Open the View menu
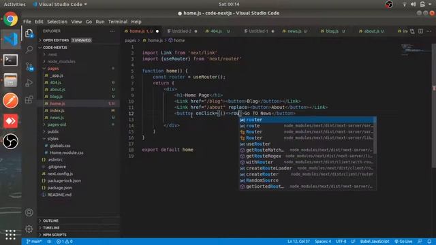The width and height of the screenshot is (436, 245). click(76, 22)
